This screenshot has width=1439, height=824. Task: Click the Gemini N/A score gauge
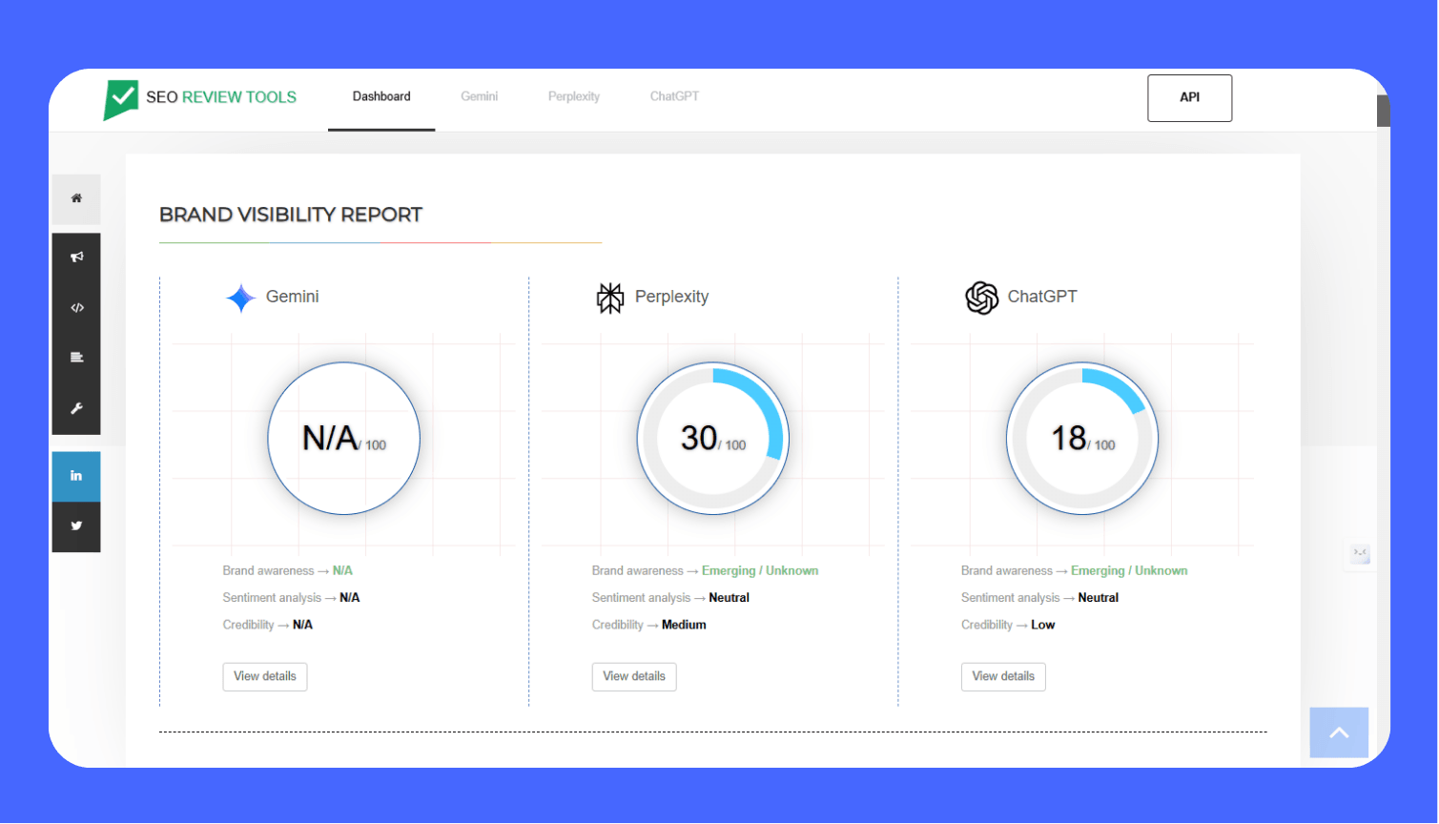click(343, 439)
